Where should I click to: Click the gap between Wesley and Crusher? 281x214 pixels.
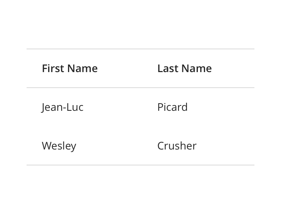point(116,146)
